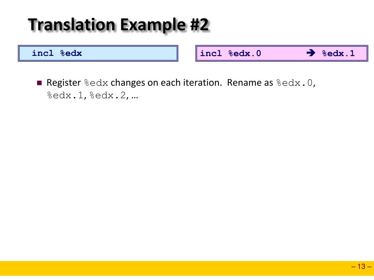The width and height of the screenshot is (374, 280).
Task: Click the monospace %edx in bullet sentence
Action: click(96, 83)
